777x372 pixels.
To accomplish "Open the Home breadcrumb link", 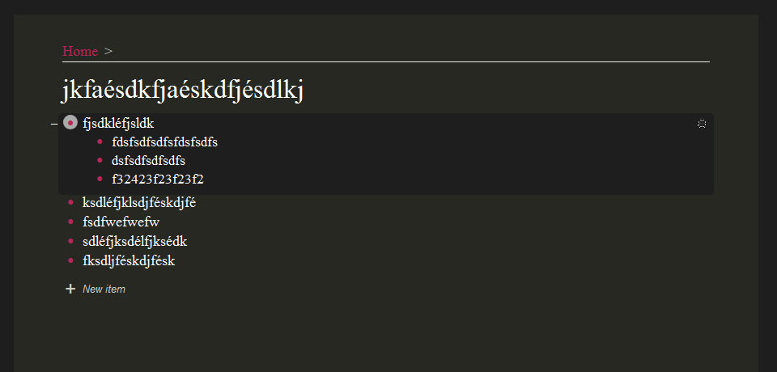I will coord(80,51).
